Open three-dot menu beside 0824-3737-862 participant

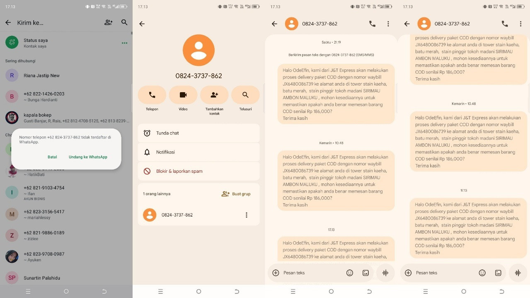pos(247,215)
